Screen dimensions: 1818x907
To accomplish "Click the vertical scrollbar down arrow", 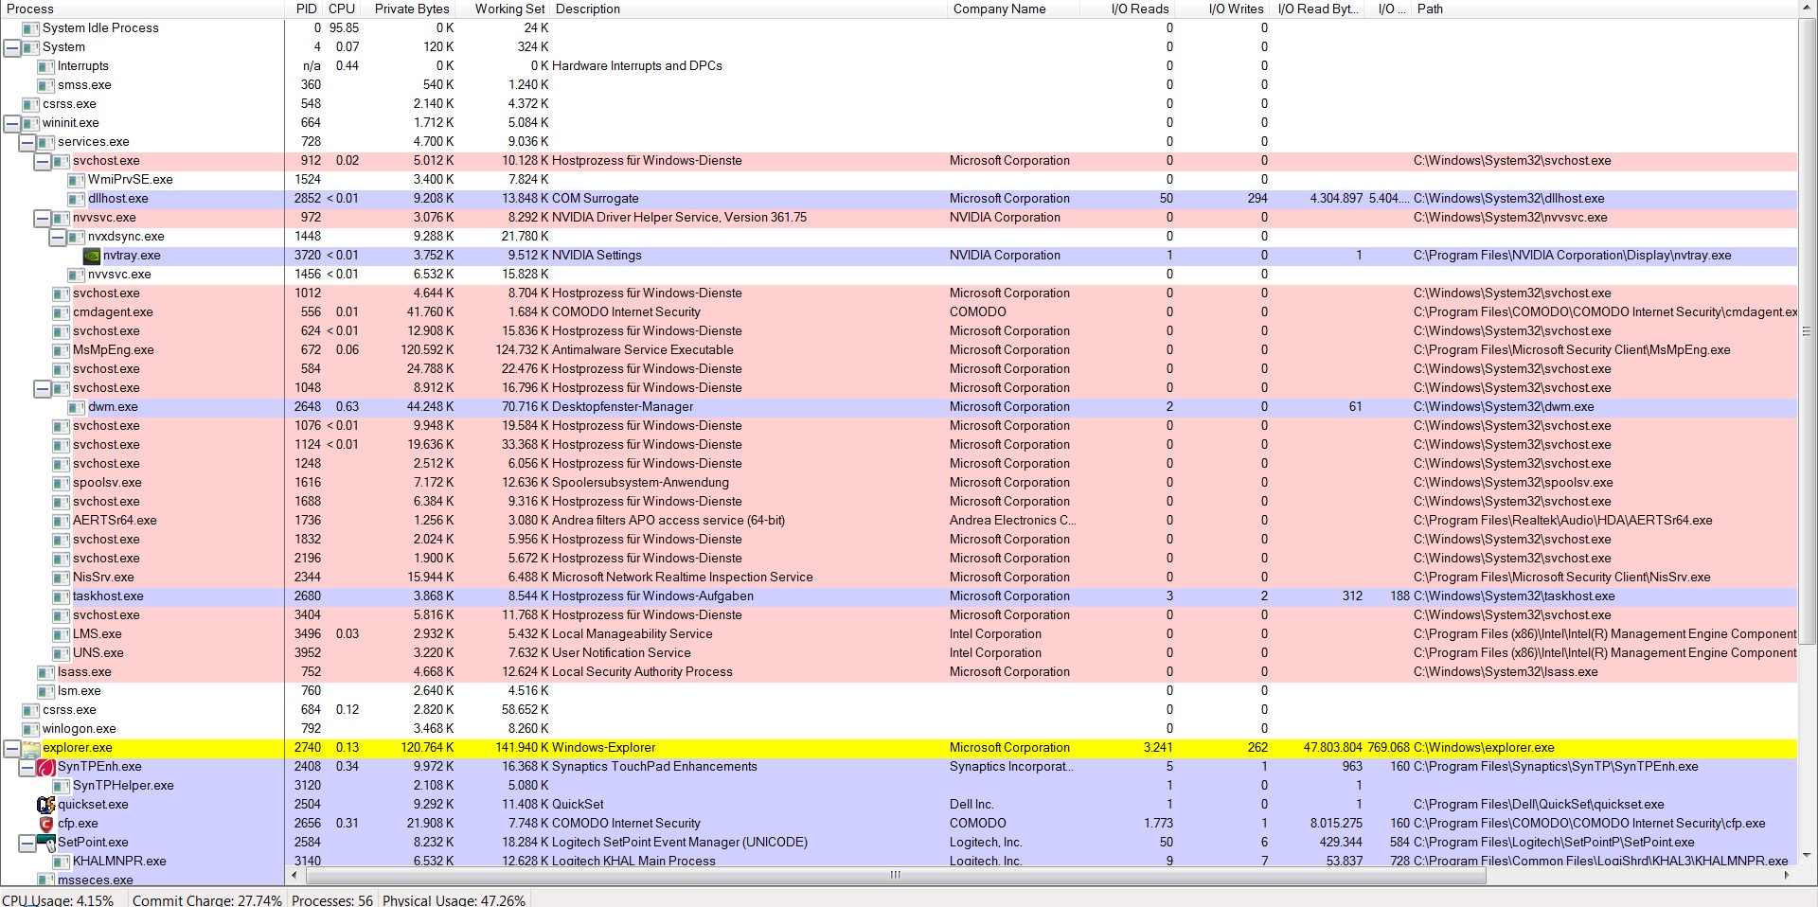I will [x=1807, y=855].
